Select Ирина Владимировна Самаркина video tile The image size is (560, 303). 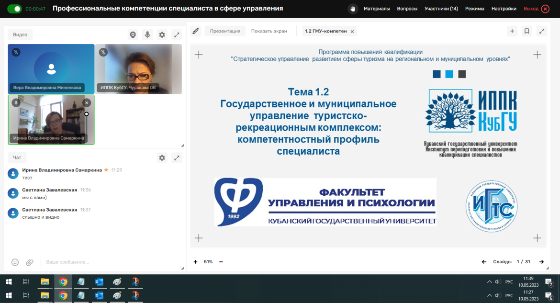[x=51, y=120]
